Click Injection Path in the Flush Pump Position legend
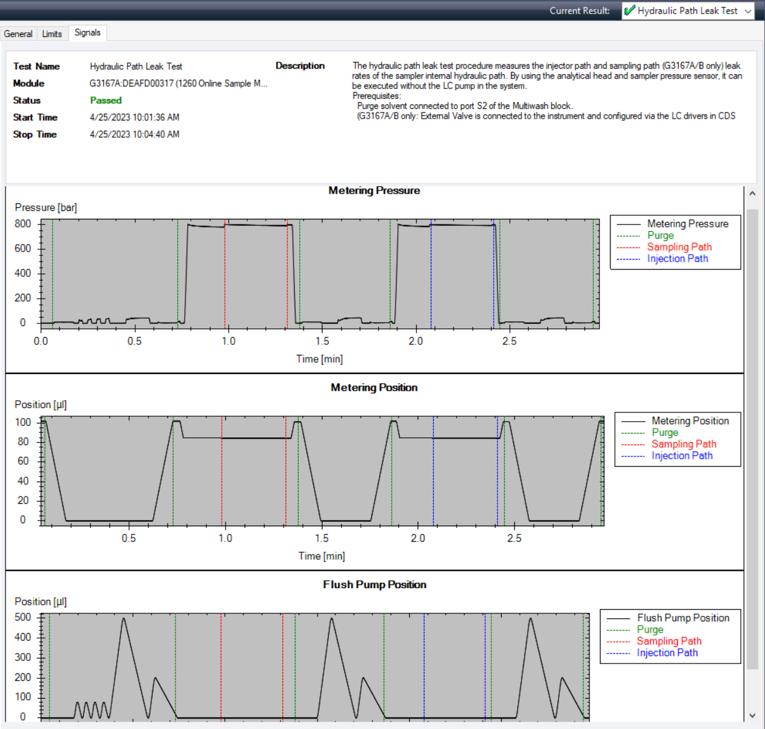The width and height of the screenshot is (765, 729). (x=667, y=652)
